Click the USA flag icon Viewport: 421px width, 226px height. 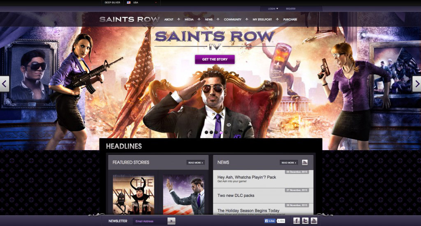(129, 2)
